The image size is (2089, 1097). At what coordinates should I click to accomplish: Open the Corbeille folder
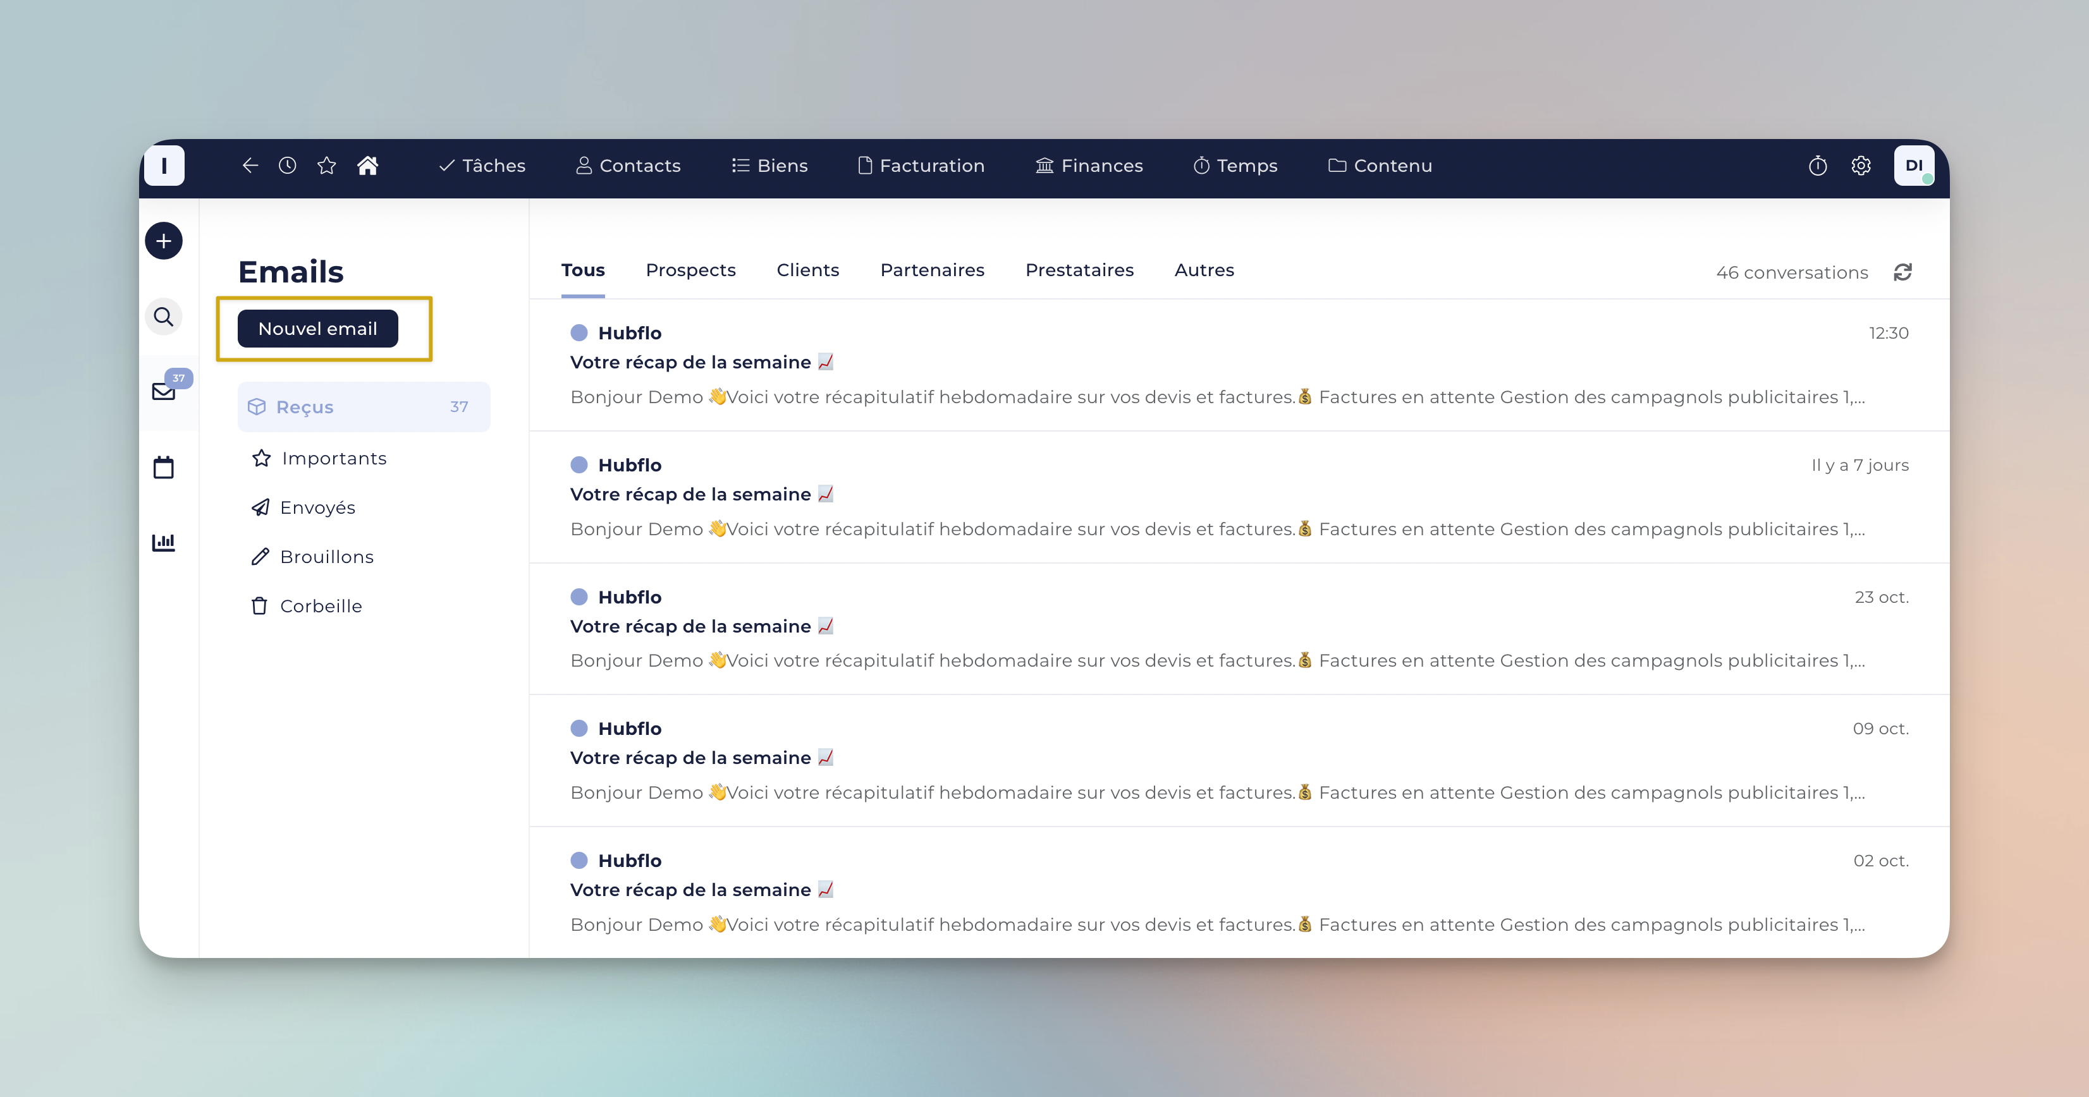pyautogui.click(x=307, y=607)
